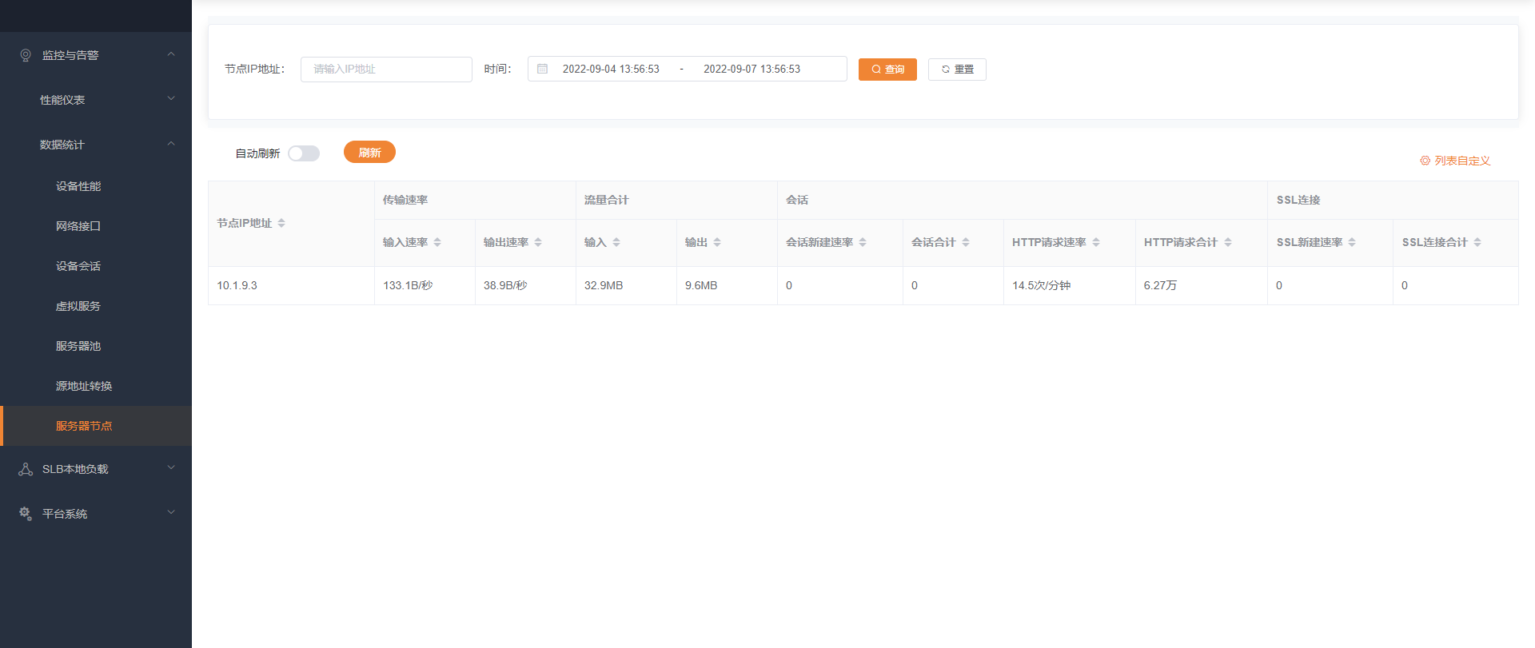
Task: Click sort icon for 节点IP地址 column
Action: [281, 224]
